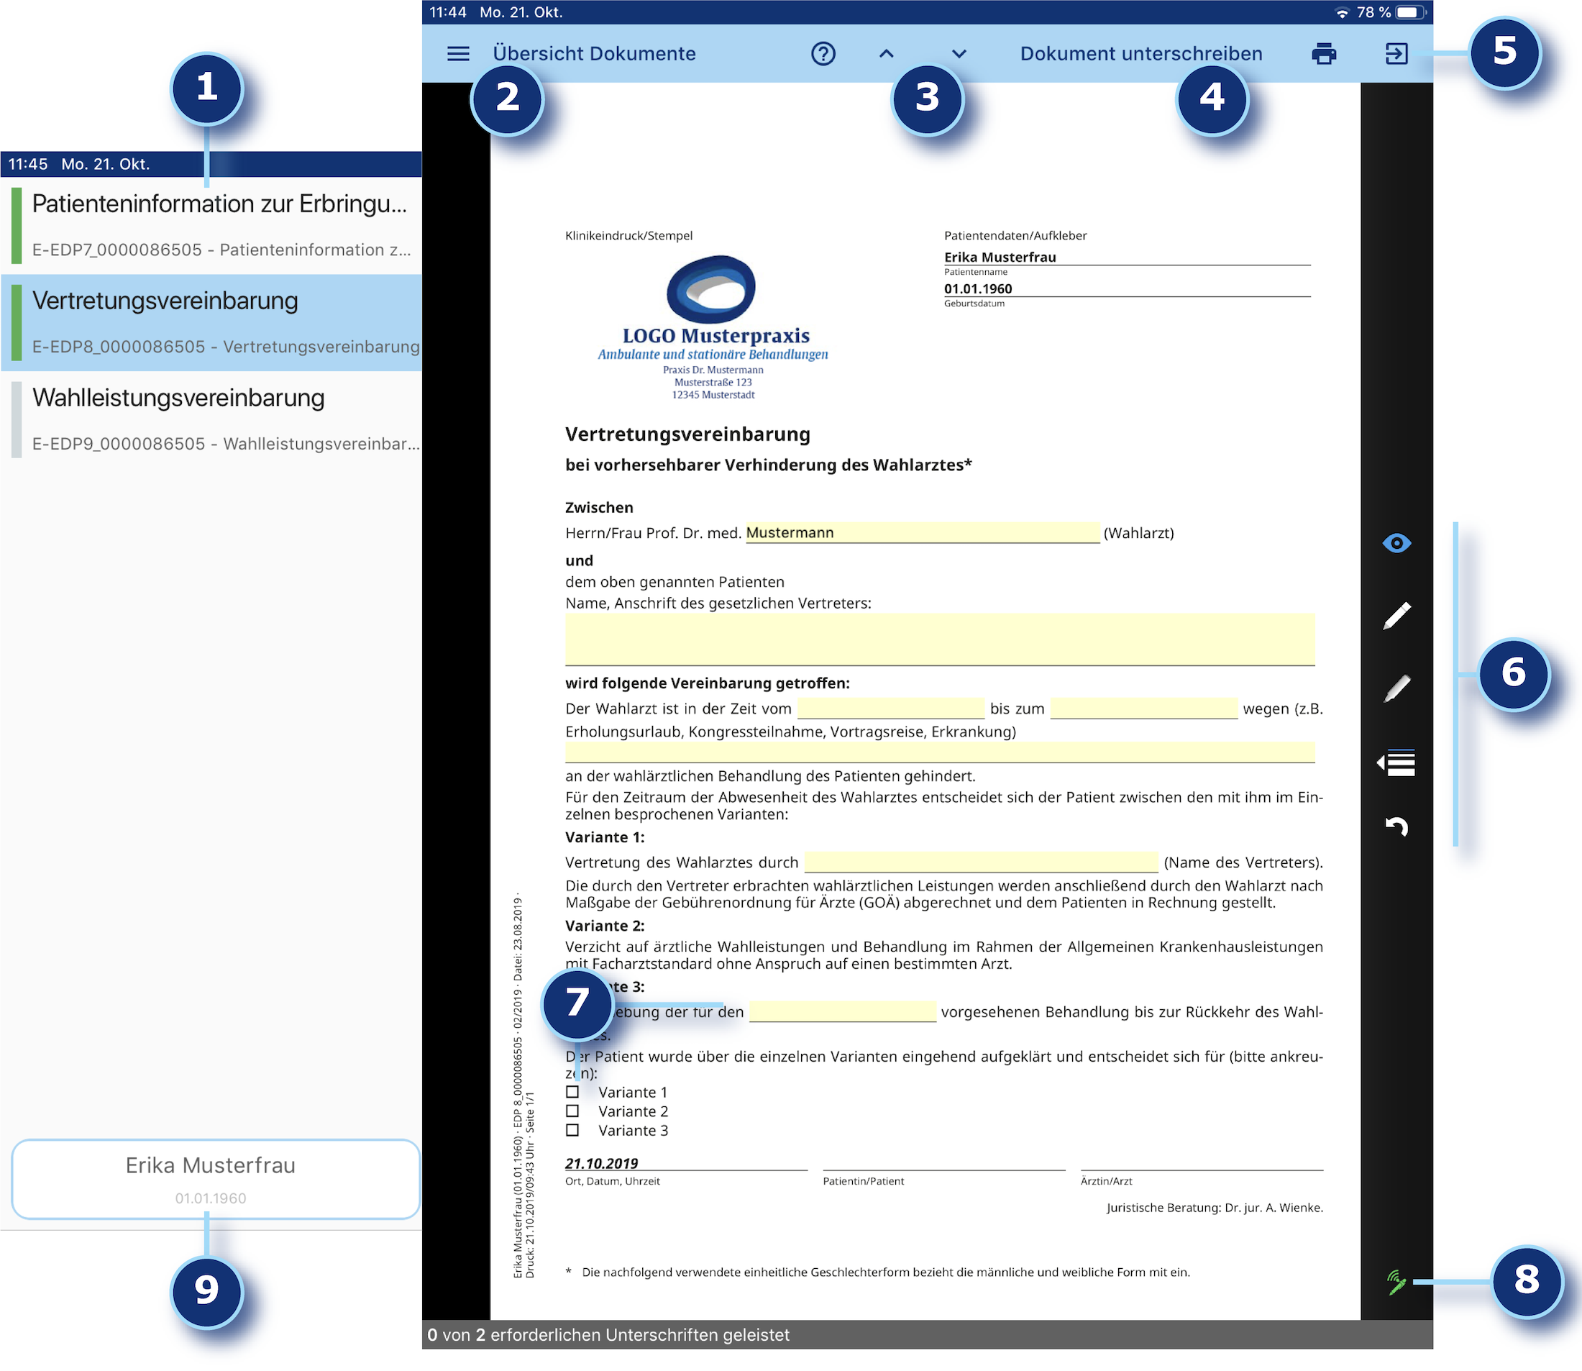The image size is (1582, 1371).
Task: Print the document with printer icon
Action: 1323,53
